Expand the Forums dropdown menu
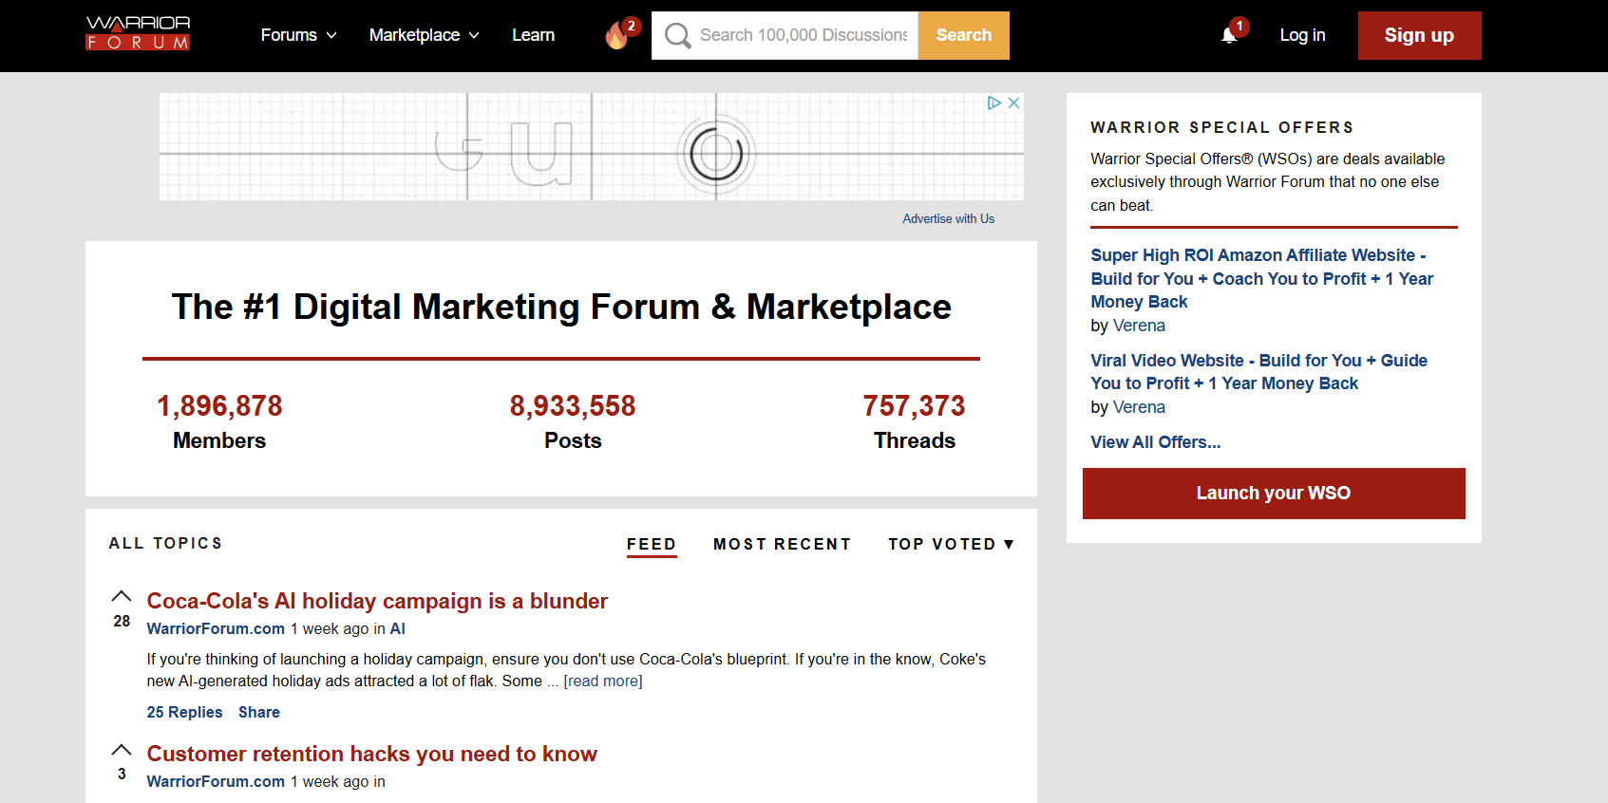Image resolution: width=1608 pixels, height=803 pixels. 298,35
